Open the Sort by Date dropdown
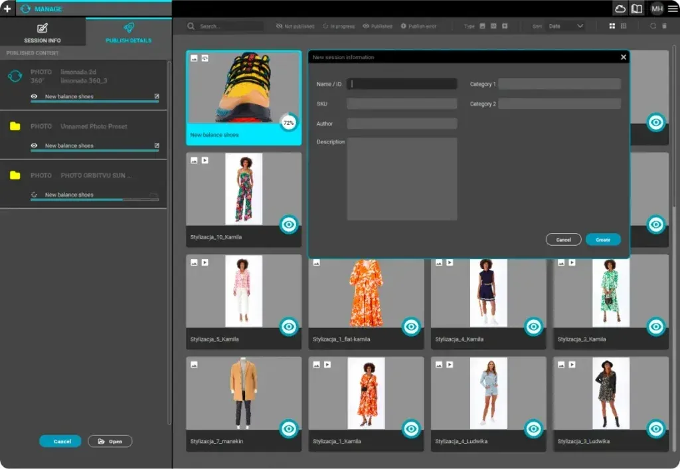 pyautogui.click(x=566, y=26)
